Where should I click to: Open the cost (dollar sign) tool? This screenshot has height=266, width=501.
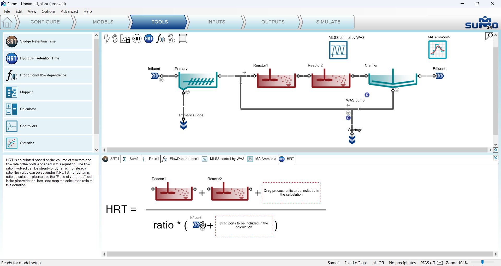tap(115, 39)
